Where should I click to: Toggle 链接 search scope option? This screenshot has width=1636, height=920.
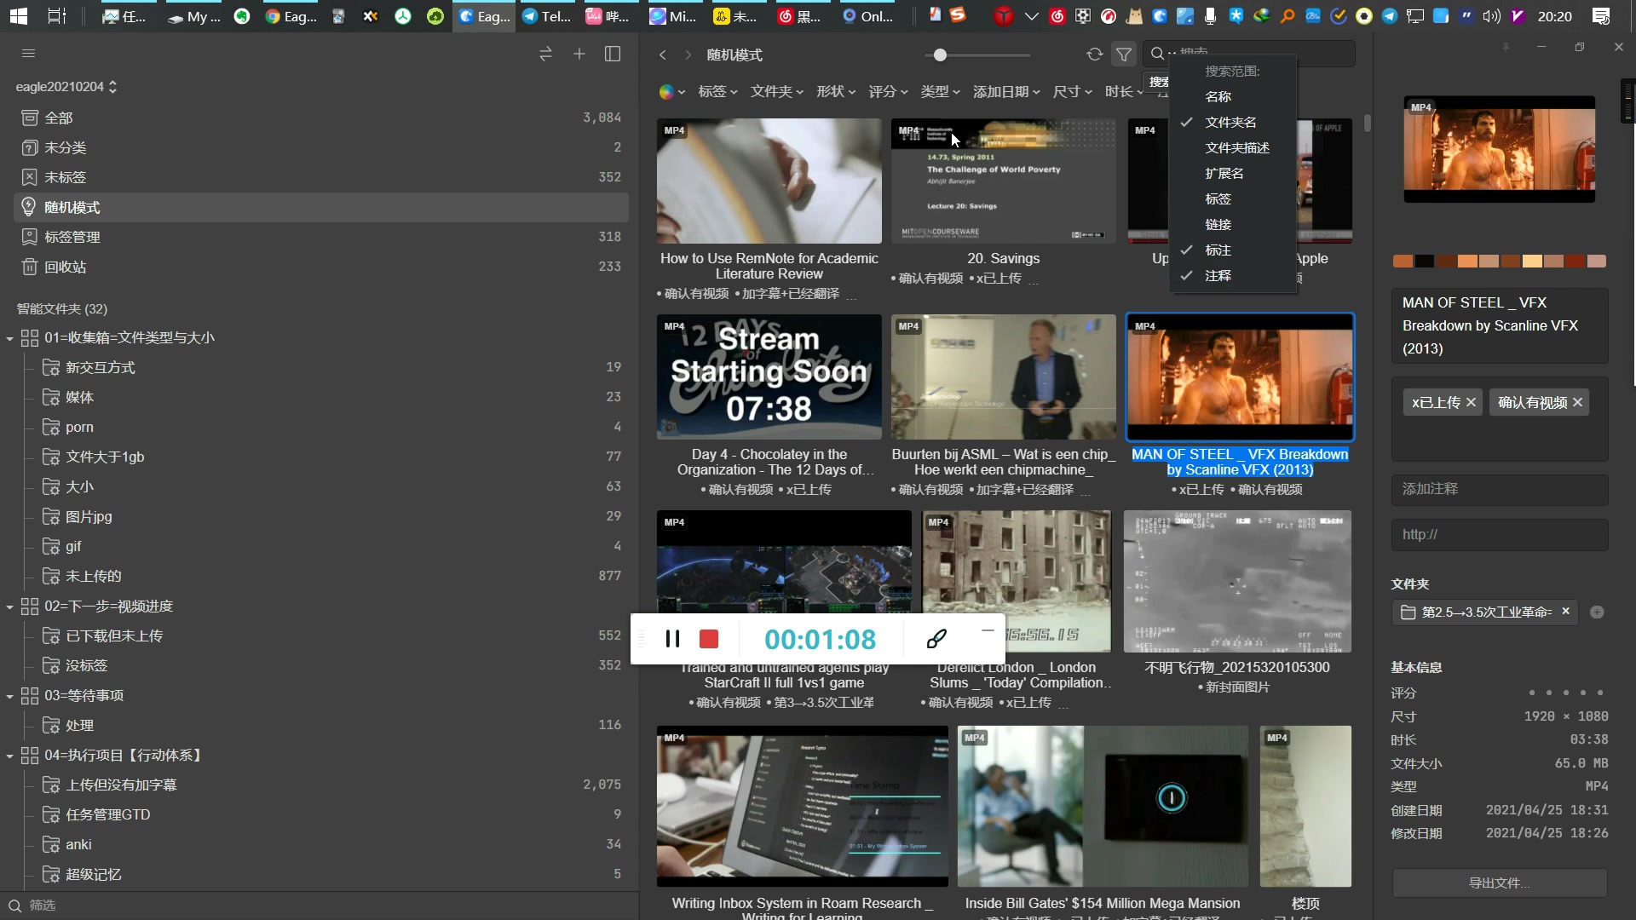pyautogui.click(x=1233, y=224)
